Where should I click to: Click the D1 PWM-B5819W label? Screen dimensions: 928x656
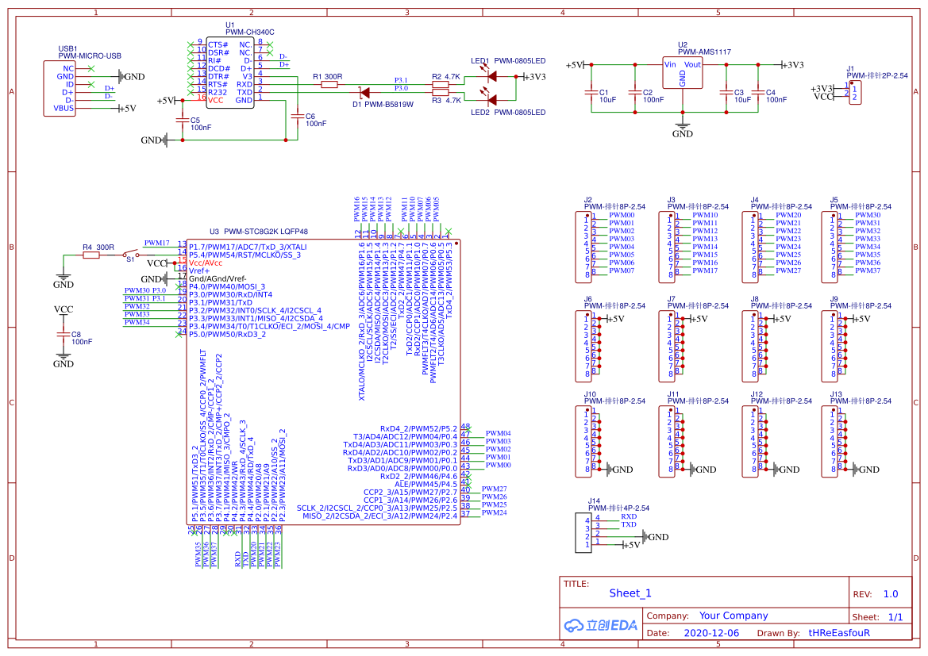click(383, 104)
